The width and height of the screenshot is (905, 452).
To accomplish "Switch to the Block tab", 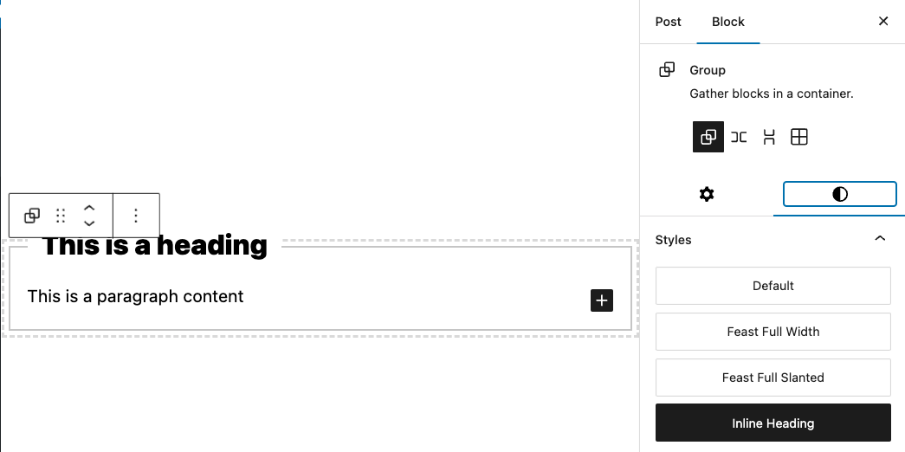I will (727, 22).
